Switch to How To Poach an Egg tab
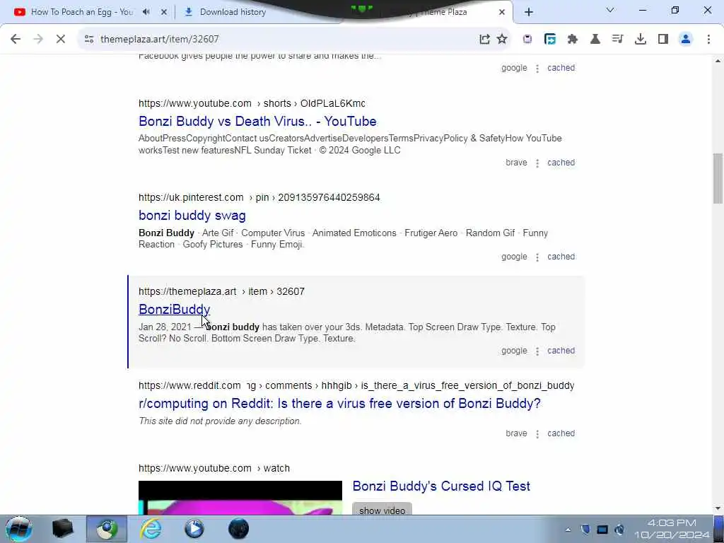Image resolution: width=724 pixels, height=543 pixels. pos(82,12)
